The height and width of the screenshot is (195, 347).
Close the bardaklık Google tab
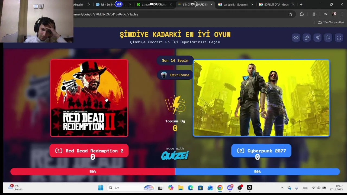point(252,5)
